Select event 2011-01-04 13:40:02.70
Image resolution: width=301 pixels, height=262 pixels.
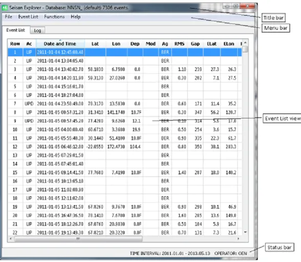[125, 69]
